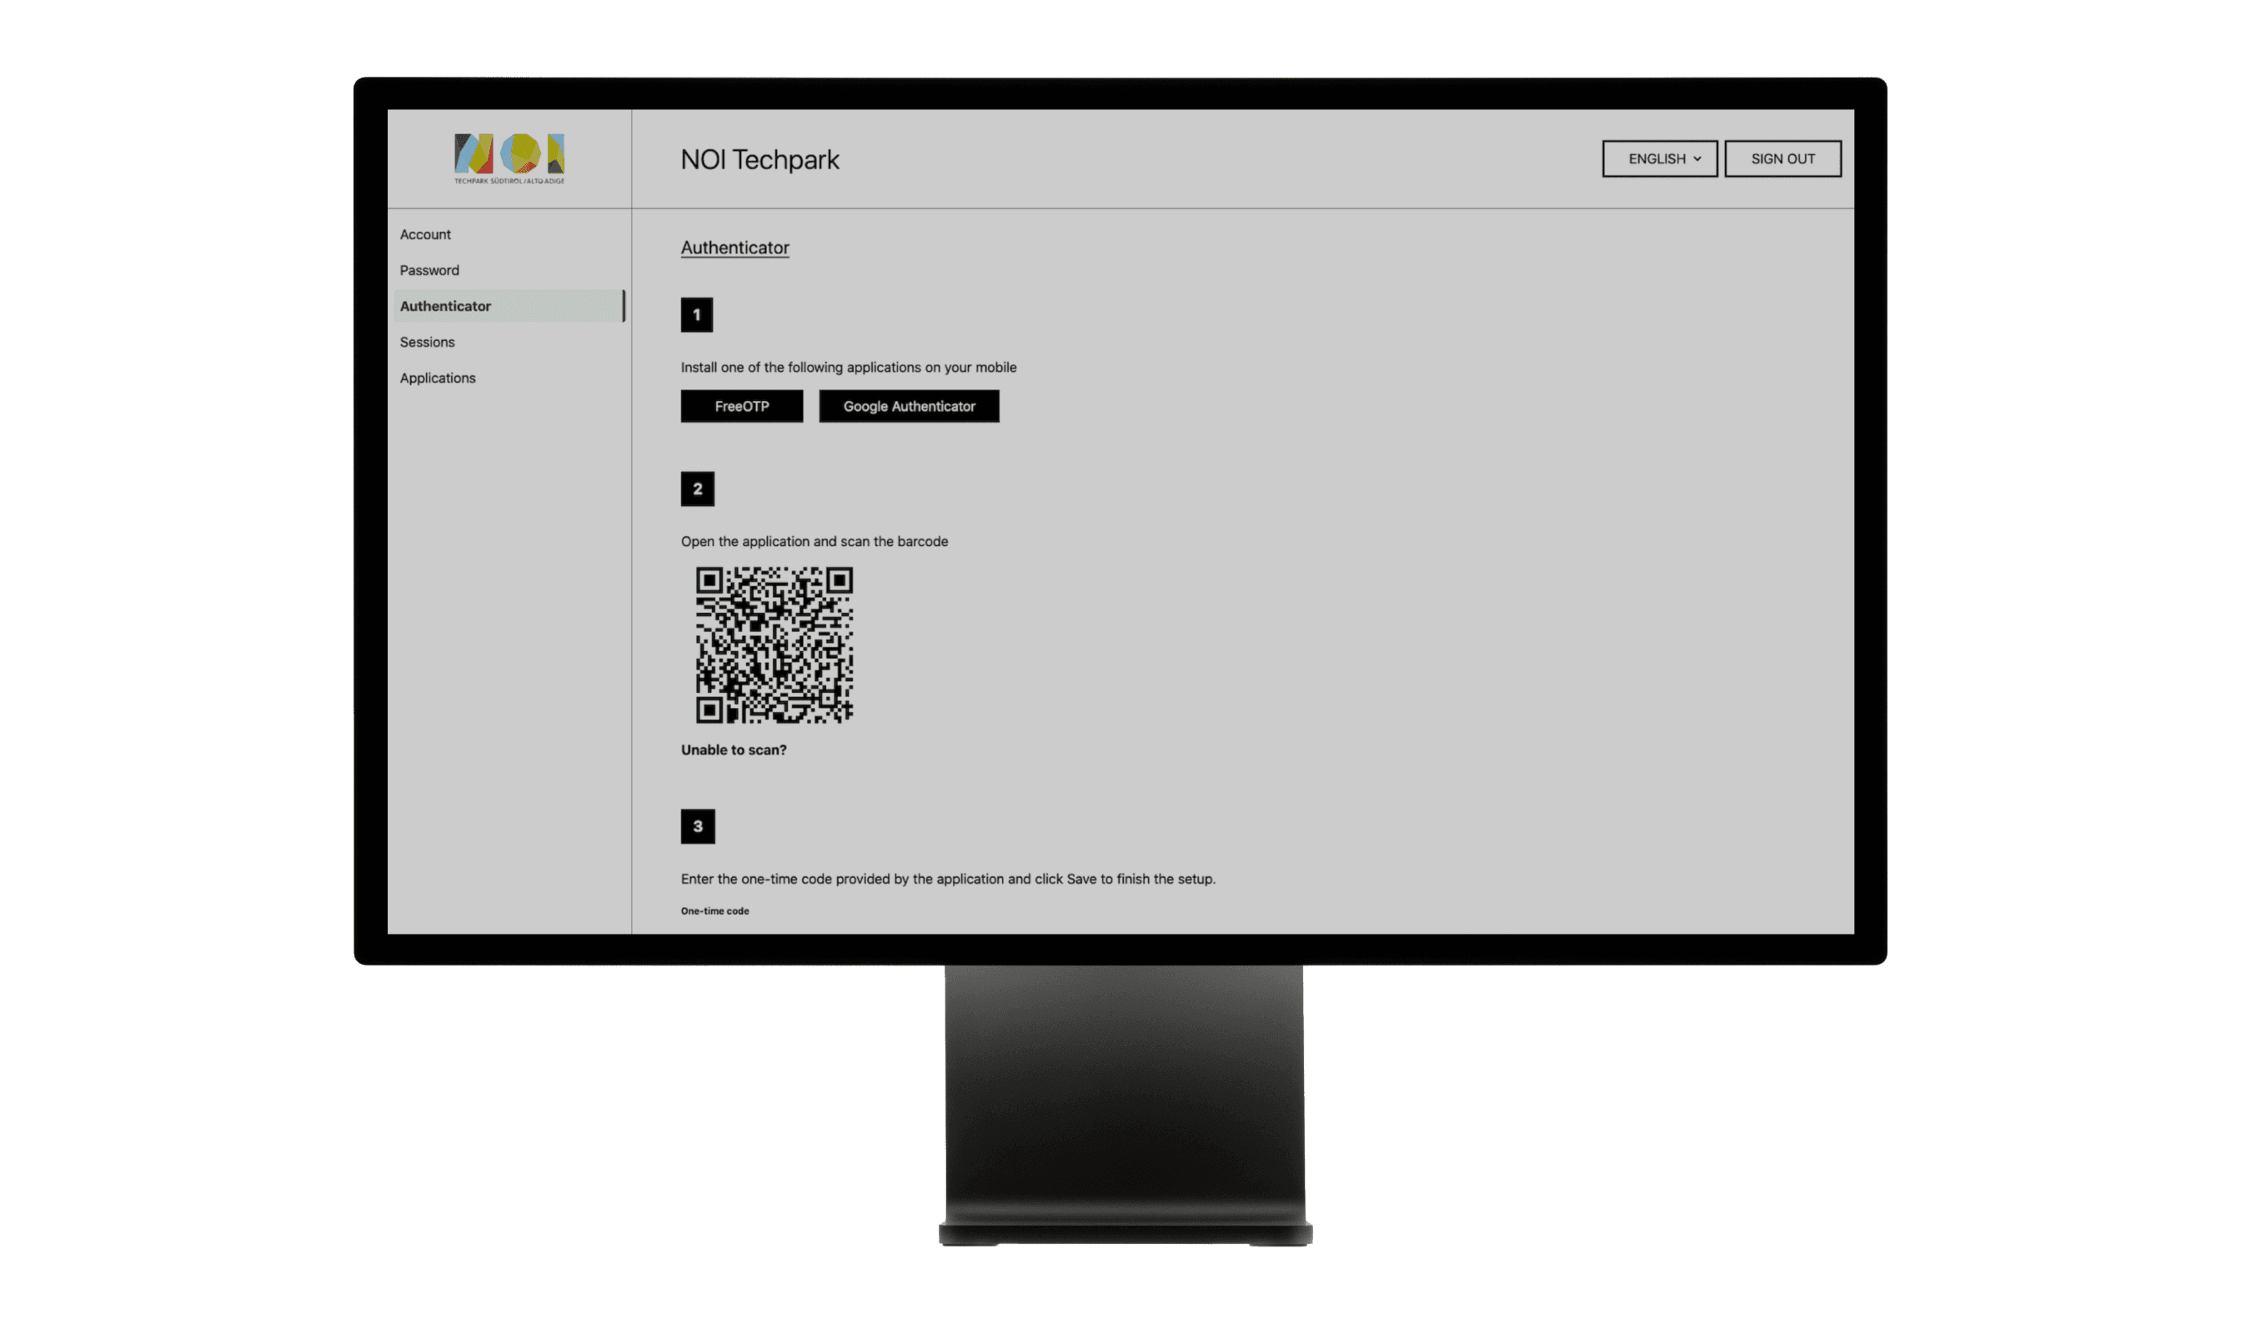
Task: Select Authenticator in the sidebar
Action: [x=445, y=306]
